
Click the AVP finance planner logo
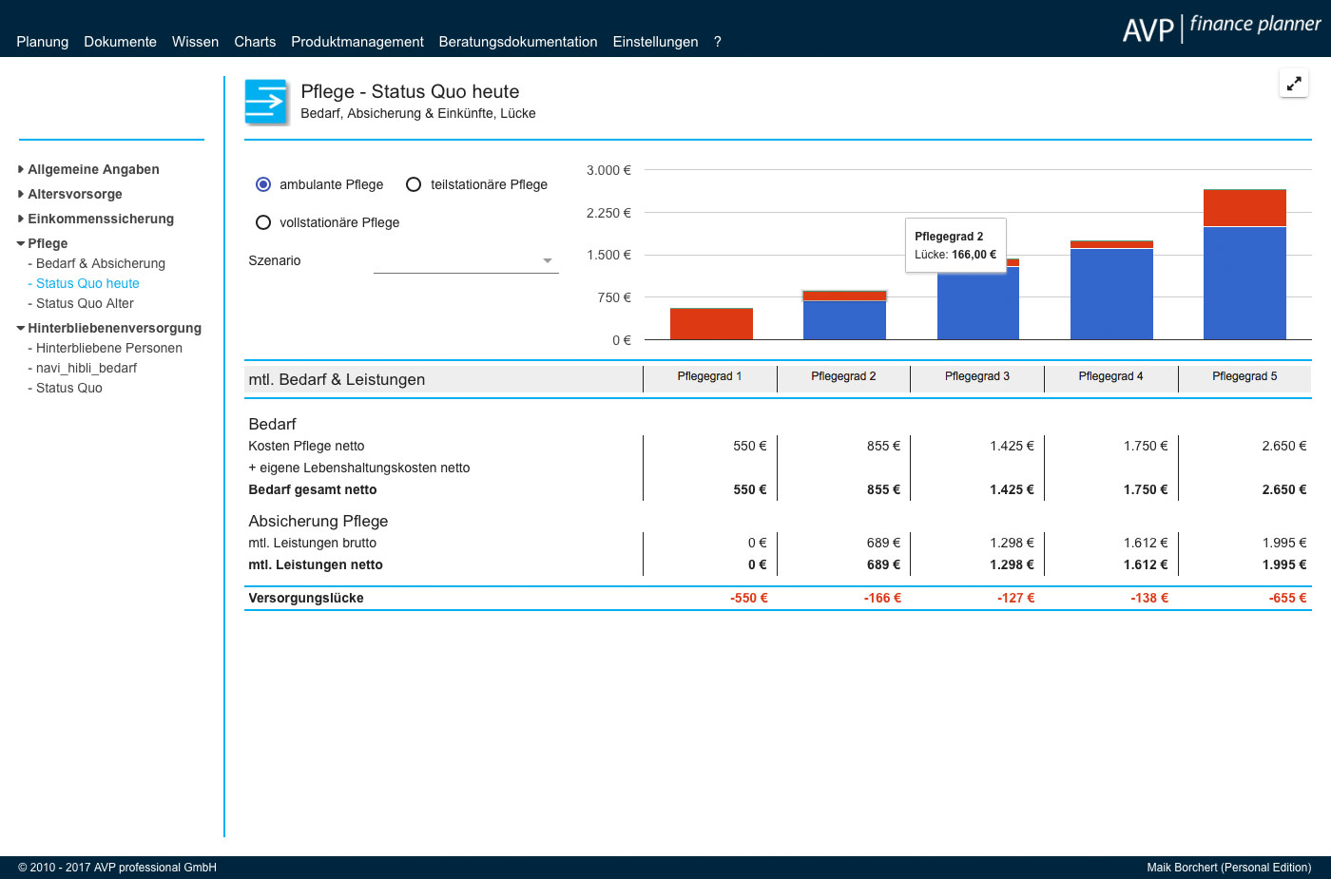click(x=1221, y=28)
